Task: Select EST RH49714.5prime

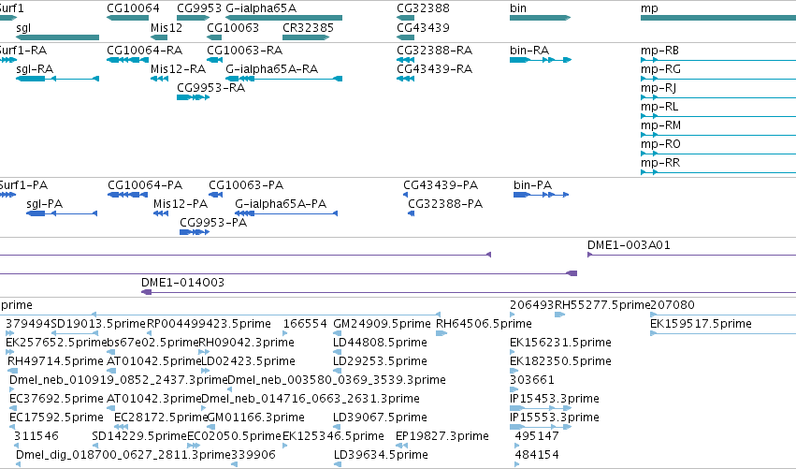Action: tap(55, 361)
